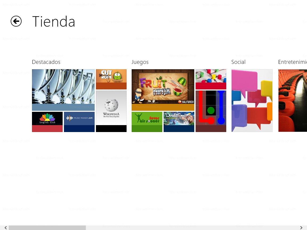This screenshot has width=307, height=230.
Task: Open the Destacados category heading
Action: 46,62
